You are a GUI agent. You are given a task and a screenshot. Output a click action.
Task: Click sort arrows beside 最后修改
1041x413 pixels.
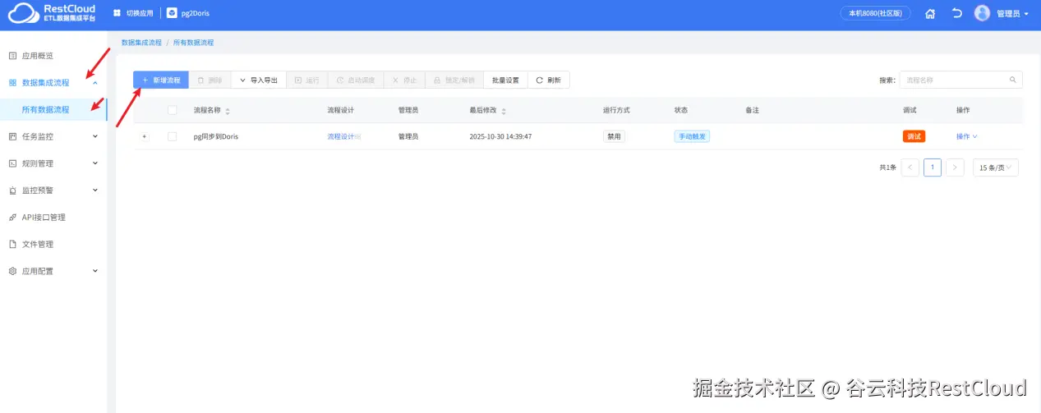pos(504,111)
